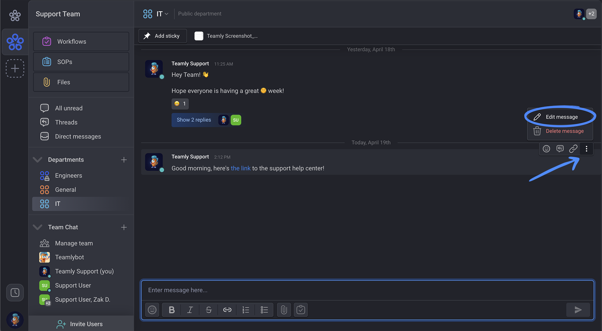Click Add sticky button
The height and width of the screenshot is (331, 602).
coord(162,36)
